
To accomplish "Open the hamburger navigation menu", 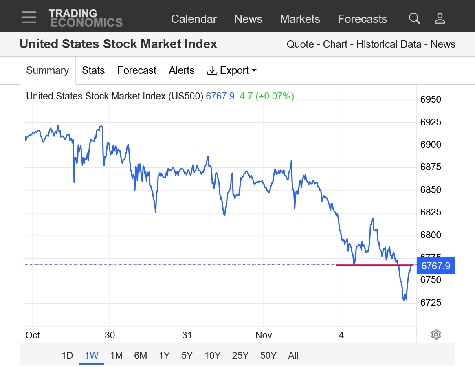I will click(x=29, y=17).
